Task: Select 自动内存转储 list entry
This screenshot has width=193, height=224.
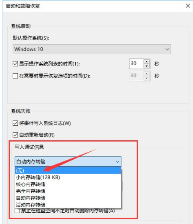Action: [68, 198]
